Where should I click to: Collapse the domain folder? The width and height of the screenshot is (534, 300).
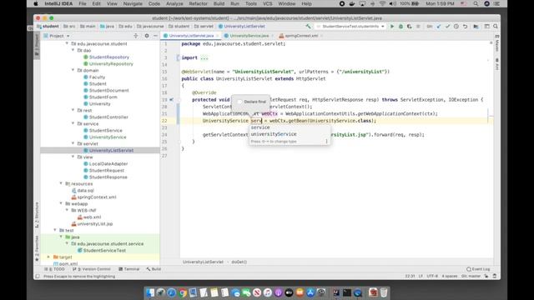(x=73, y=70)
